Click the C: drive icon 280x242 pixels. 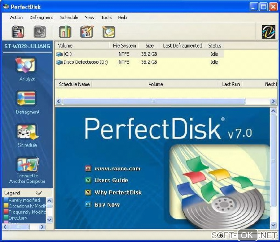[59, 54]
